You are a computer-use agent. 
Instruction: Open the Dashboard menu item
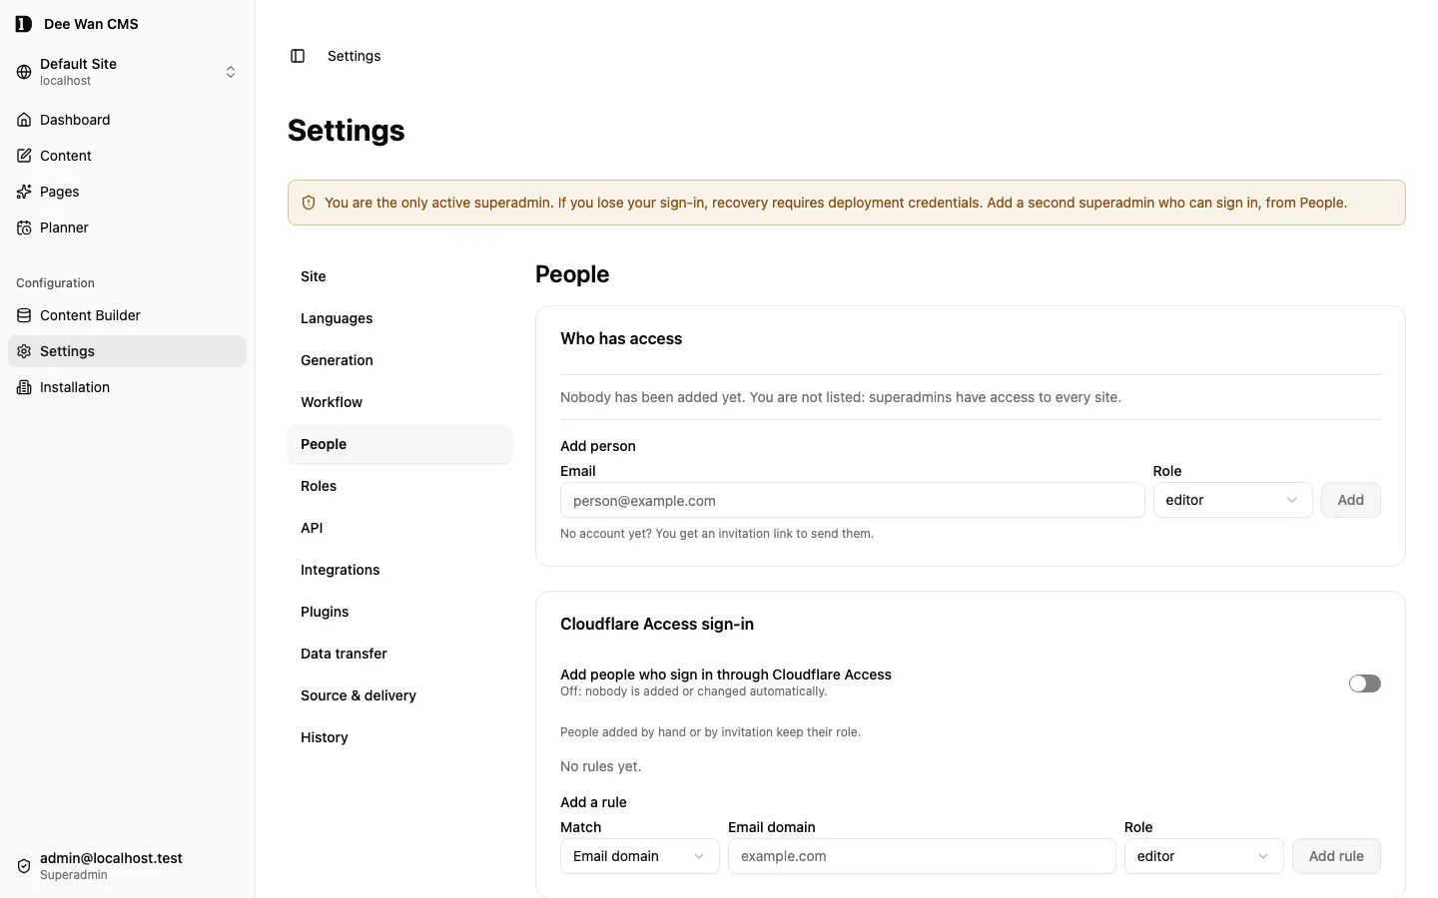pyautogui.click(x=127, y=120)
